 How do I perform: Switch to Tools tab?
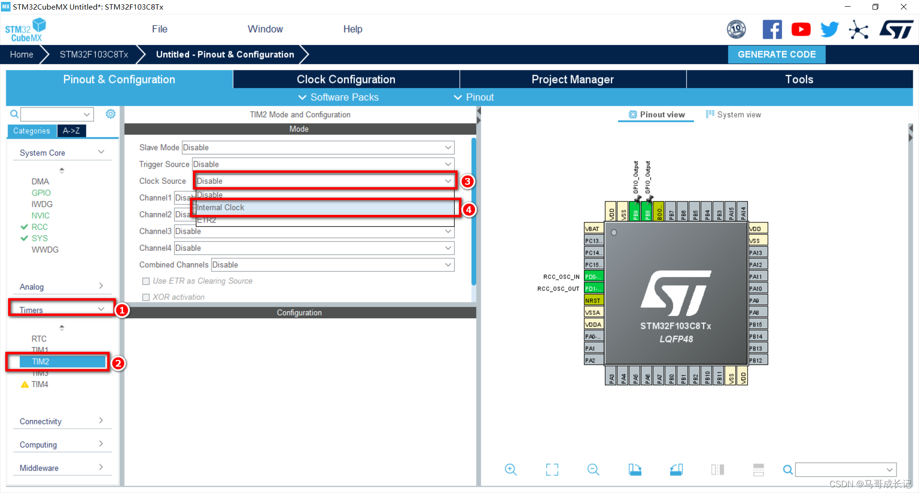[799, 79]
